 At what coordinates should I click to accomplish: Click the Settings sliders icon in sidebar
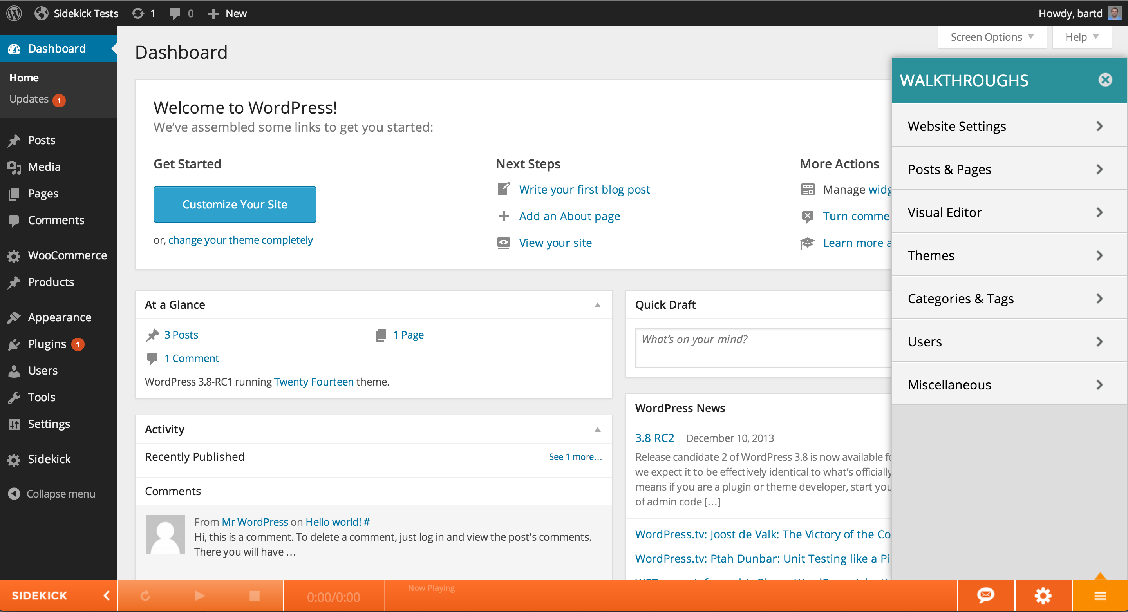(x=14, y=424)
